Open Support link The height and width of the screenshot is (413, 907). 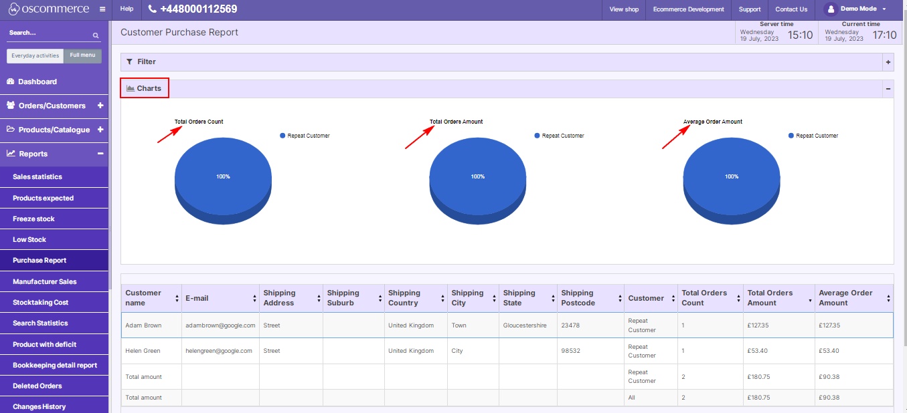tap(750, 9)
